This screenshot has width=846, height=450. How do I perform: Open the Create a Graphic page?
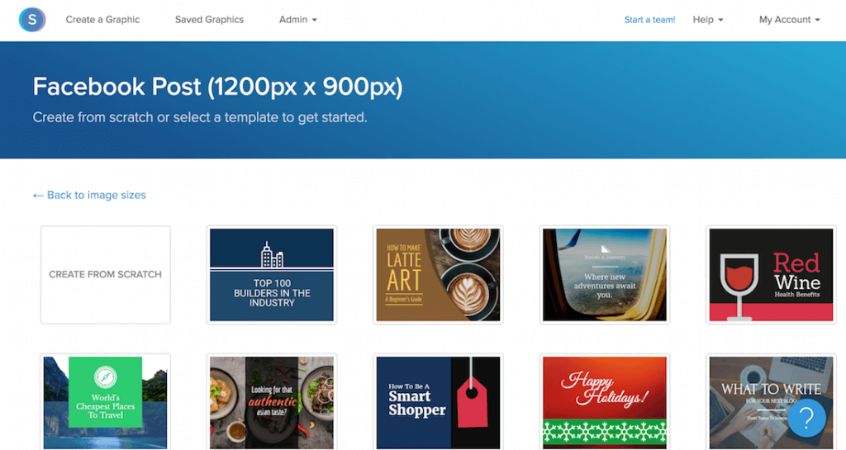pos(102,20)
